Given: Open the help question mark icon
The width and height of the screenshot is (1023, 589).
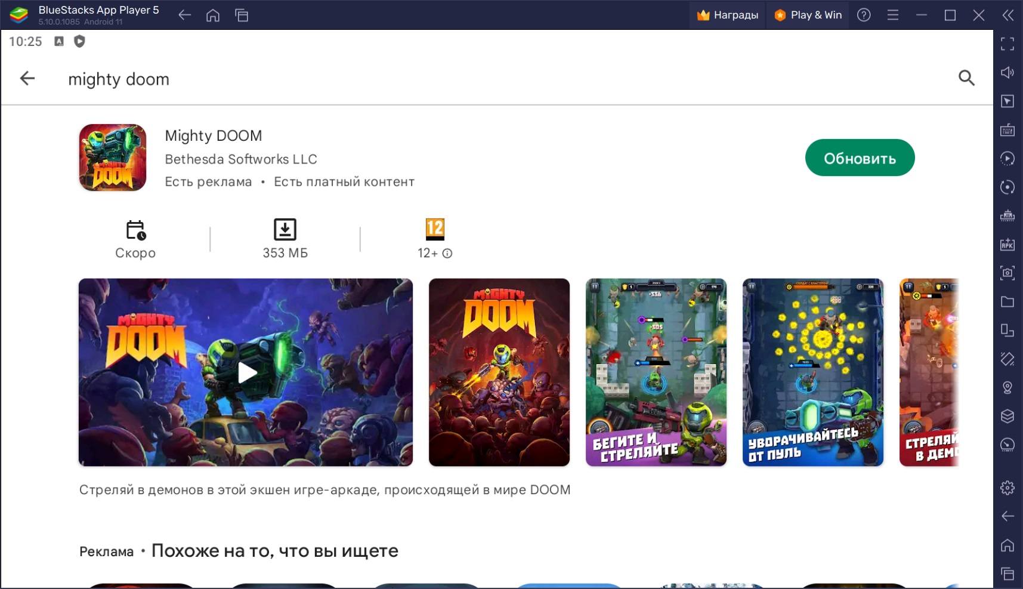Looking at the screenshot, I should (x=864, y=15).
